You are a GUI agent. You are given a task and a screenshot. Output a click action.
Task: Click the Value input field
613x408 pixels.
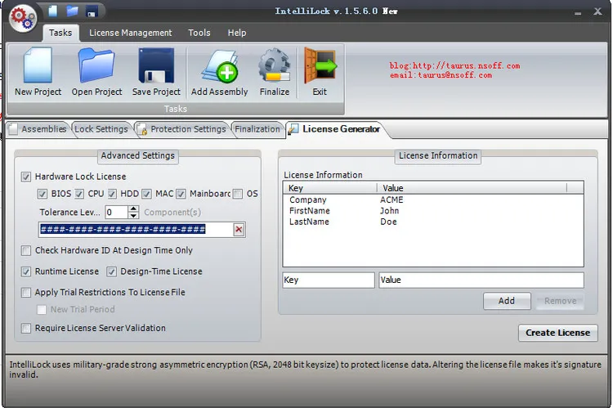pos(481,280)
